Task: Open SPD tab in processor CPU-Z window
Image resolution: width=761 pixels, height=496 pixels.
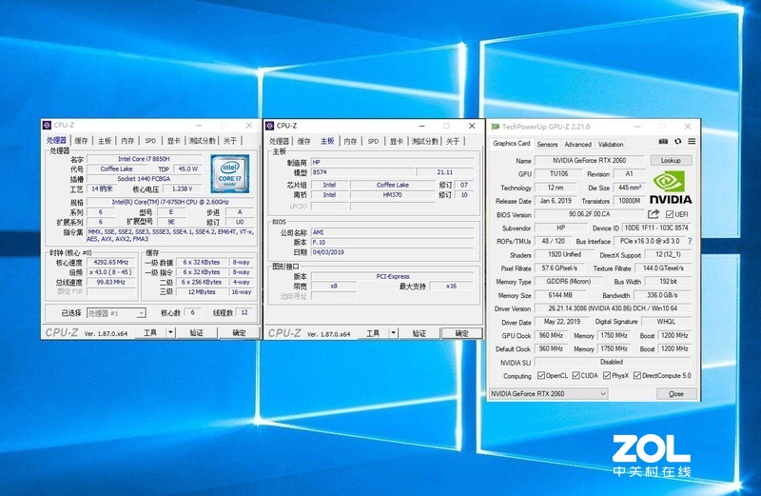Action: coord(150,140)
